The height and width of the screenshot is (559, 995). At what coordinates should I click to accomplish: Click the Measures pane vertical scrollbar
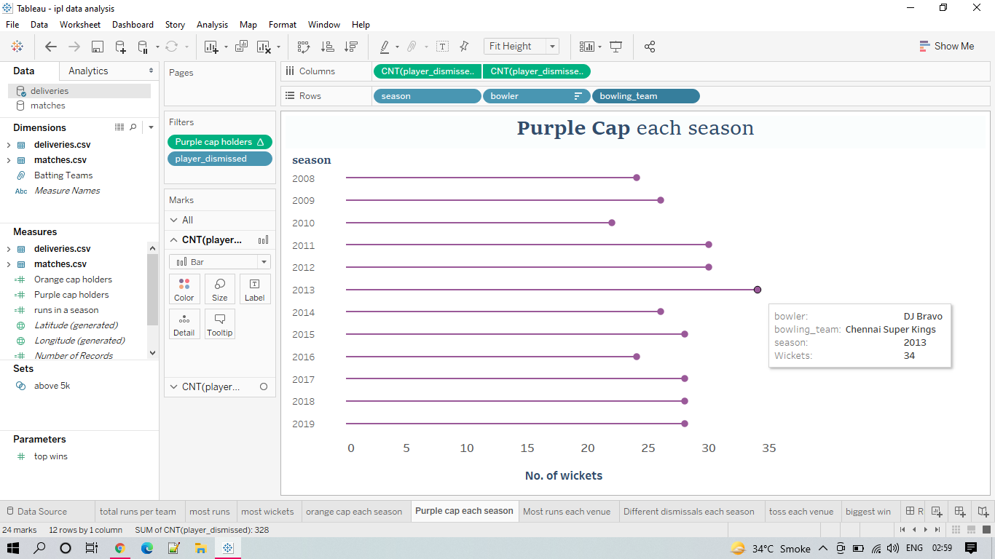coord(152,289)
